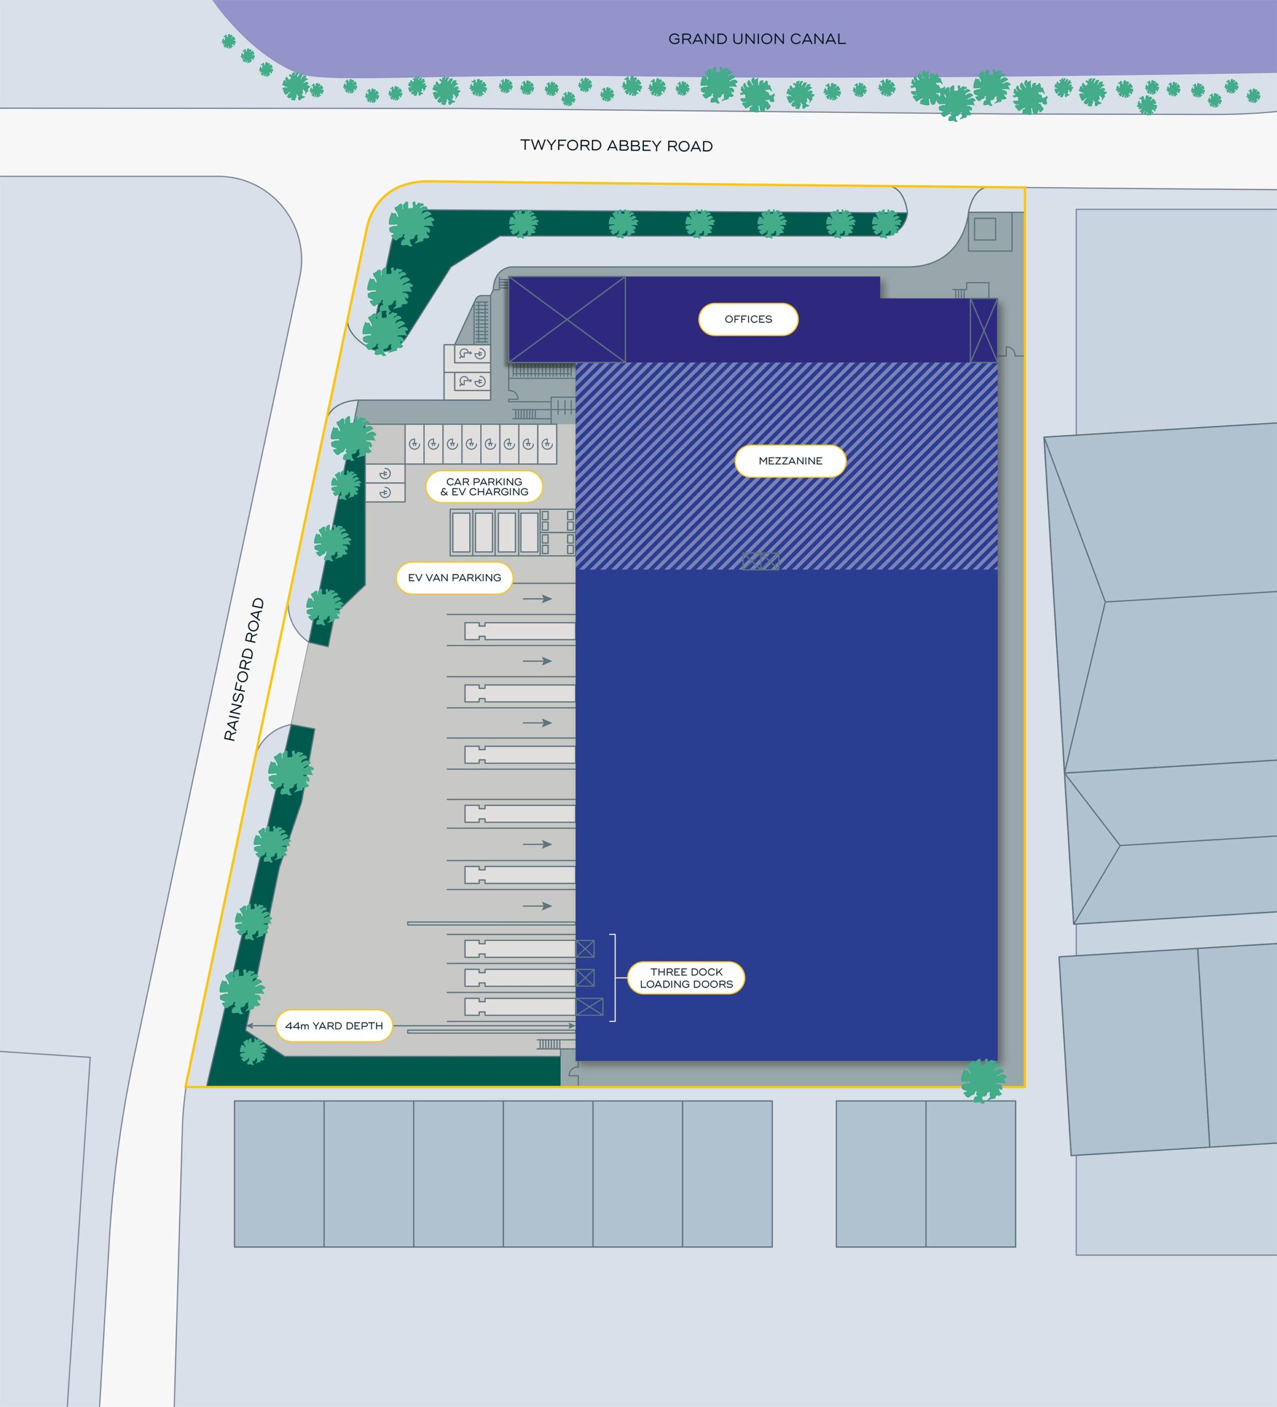Screen dimensions: 1277x1407
Task: Click the first EV charging bay icon
Action: point(414,444)
